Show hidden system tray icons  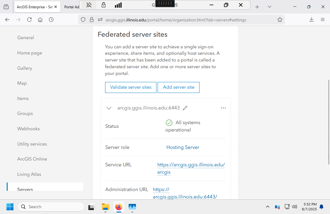click(x=268, y=207)
